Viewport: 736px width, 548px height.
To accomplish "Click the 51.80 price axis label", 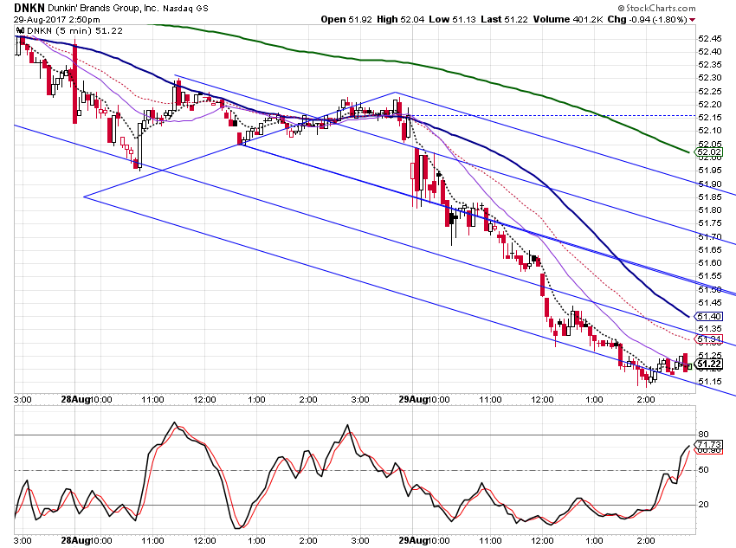I will click(x=710, y=210).
